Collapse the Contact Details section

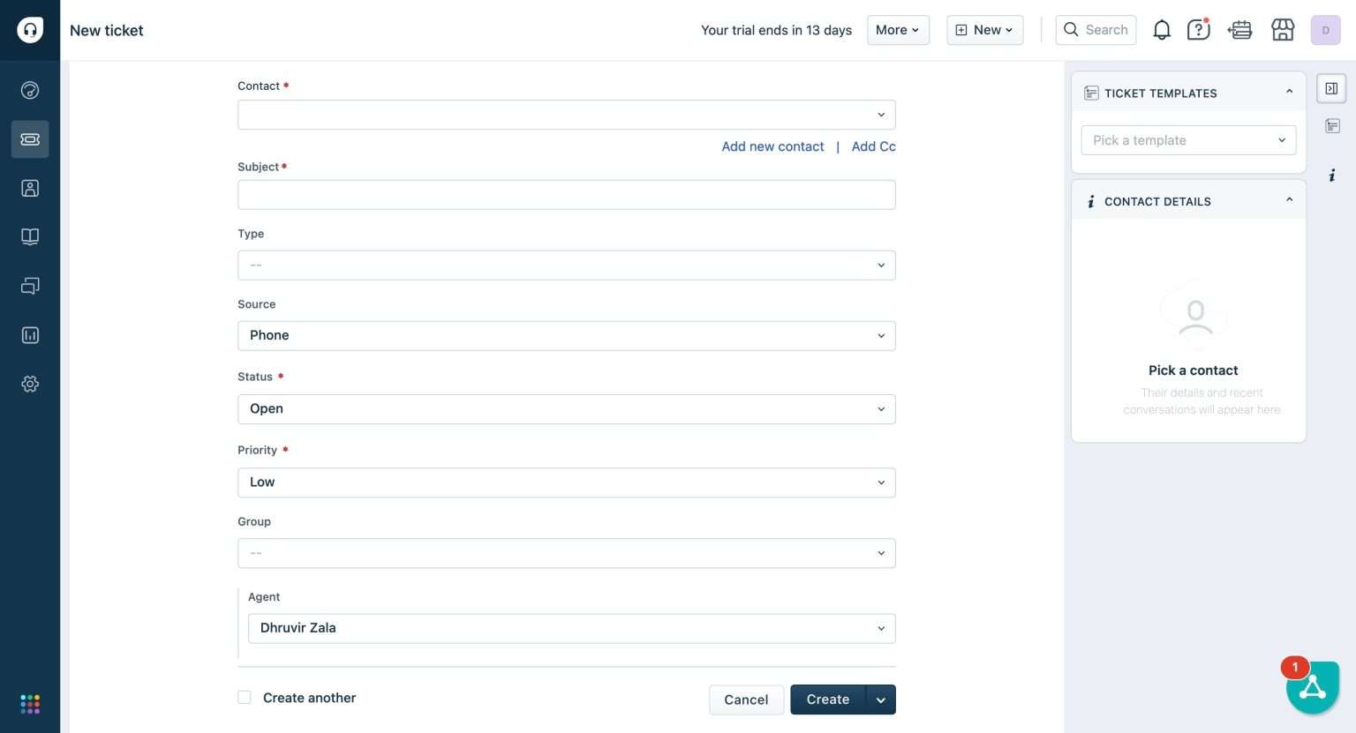click(1288, 198)
